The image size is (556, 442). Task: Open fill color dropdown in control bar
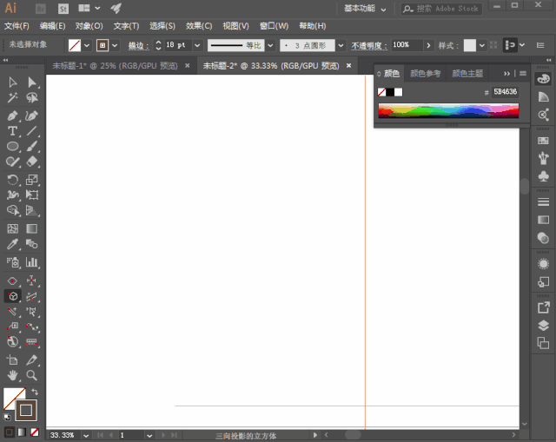point(87,45)
